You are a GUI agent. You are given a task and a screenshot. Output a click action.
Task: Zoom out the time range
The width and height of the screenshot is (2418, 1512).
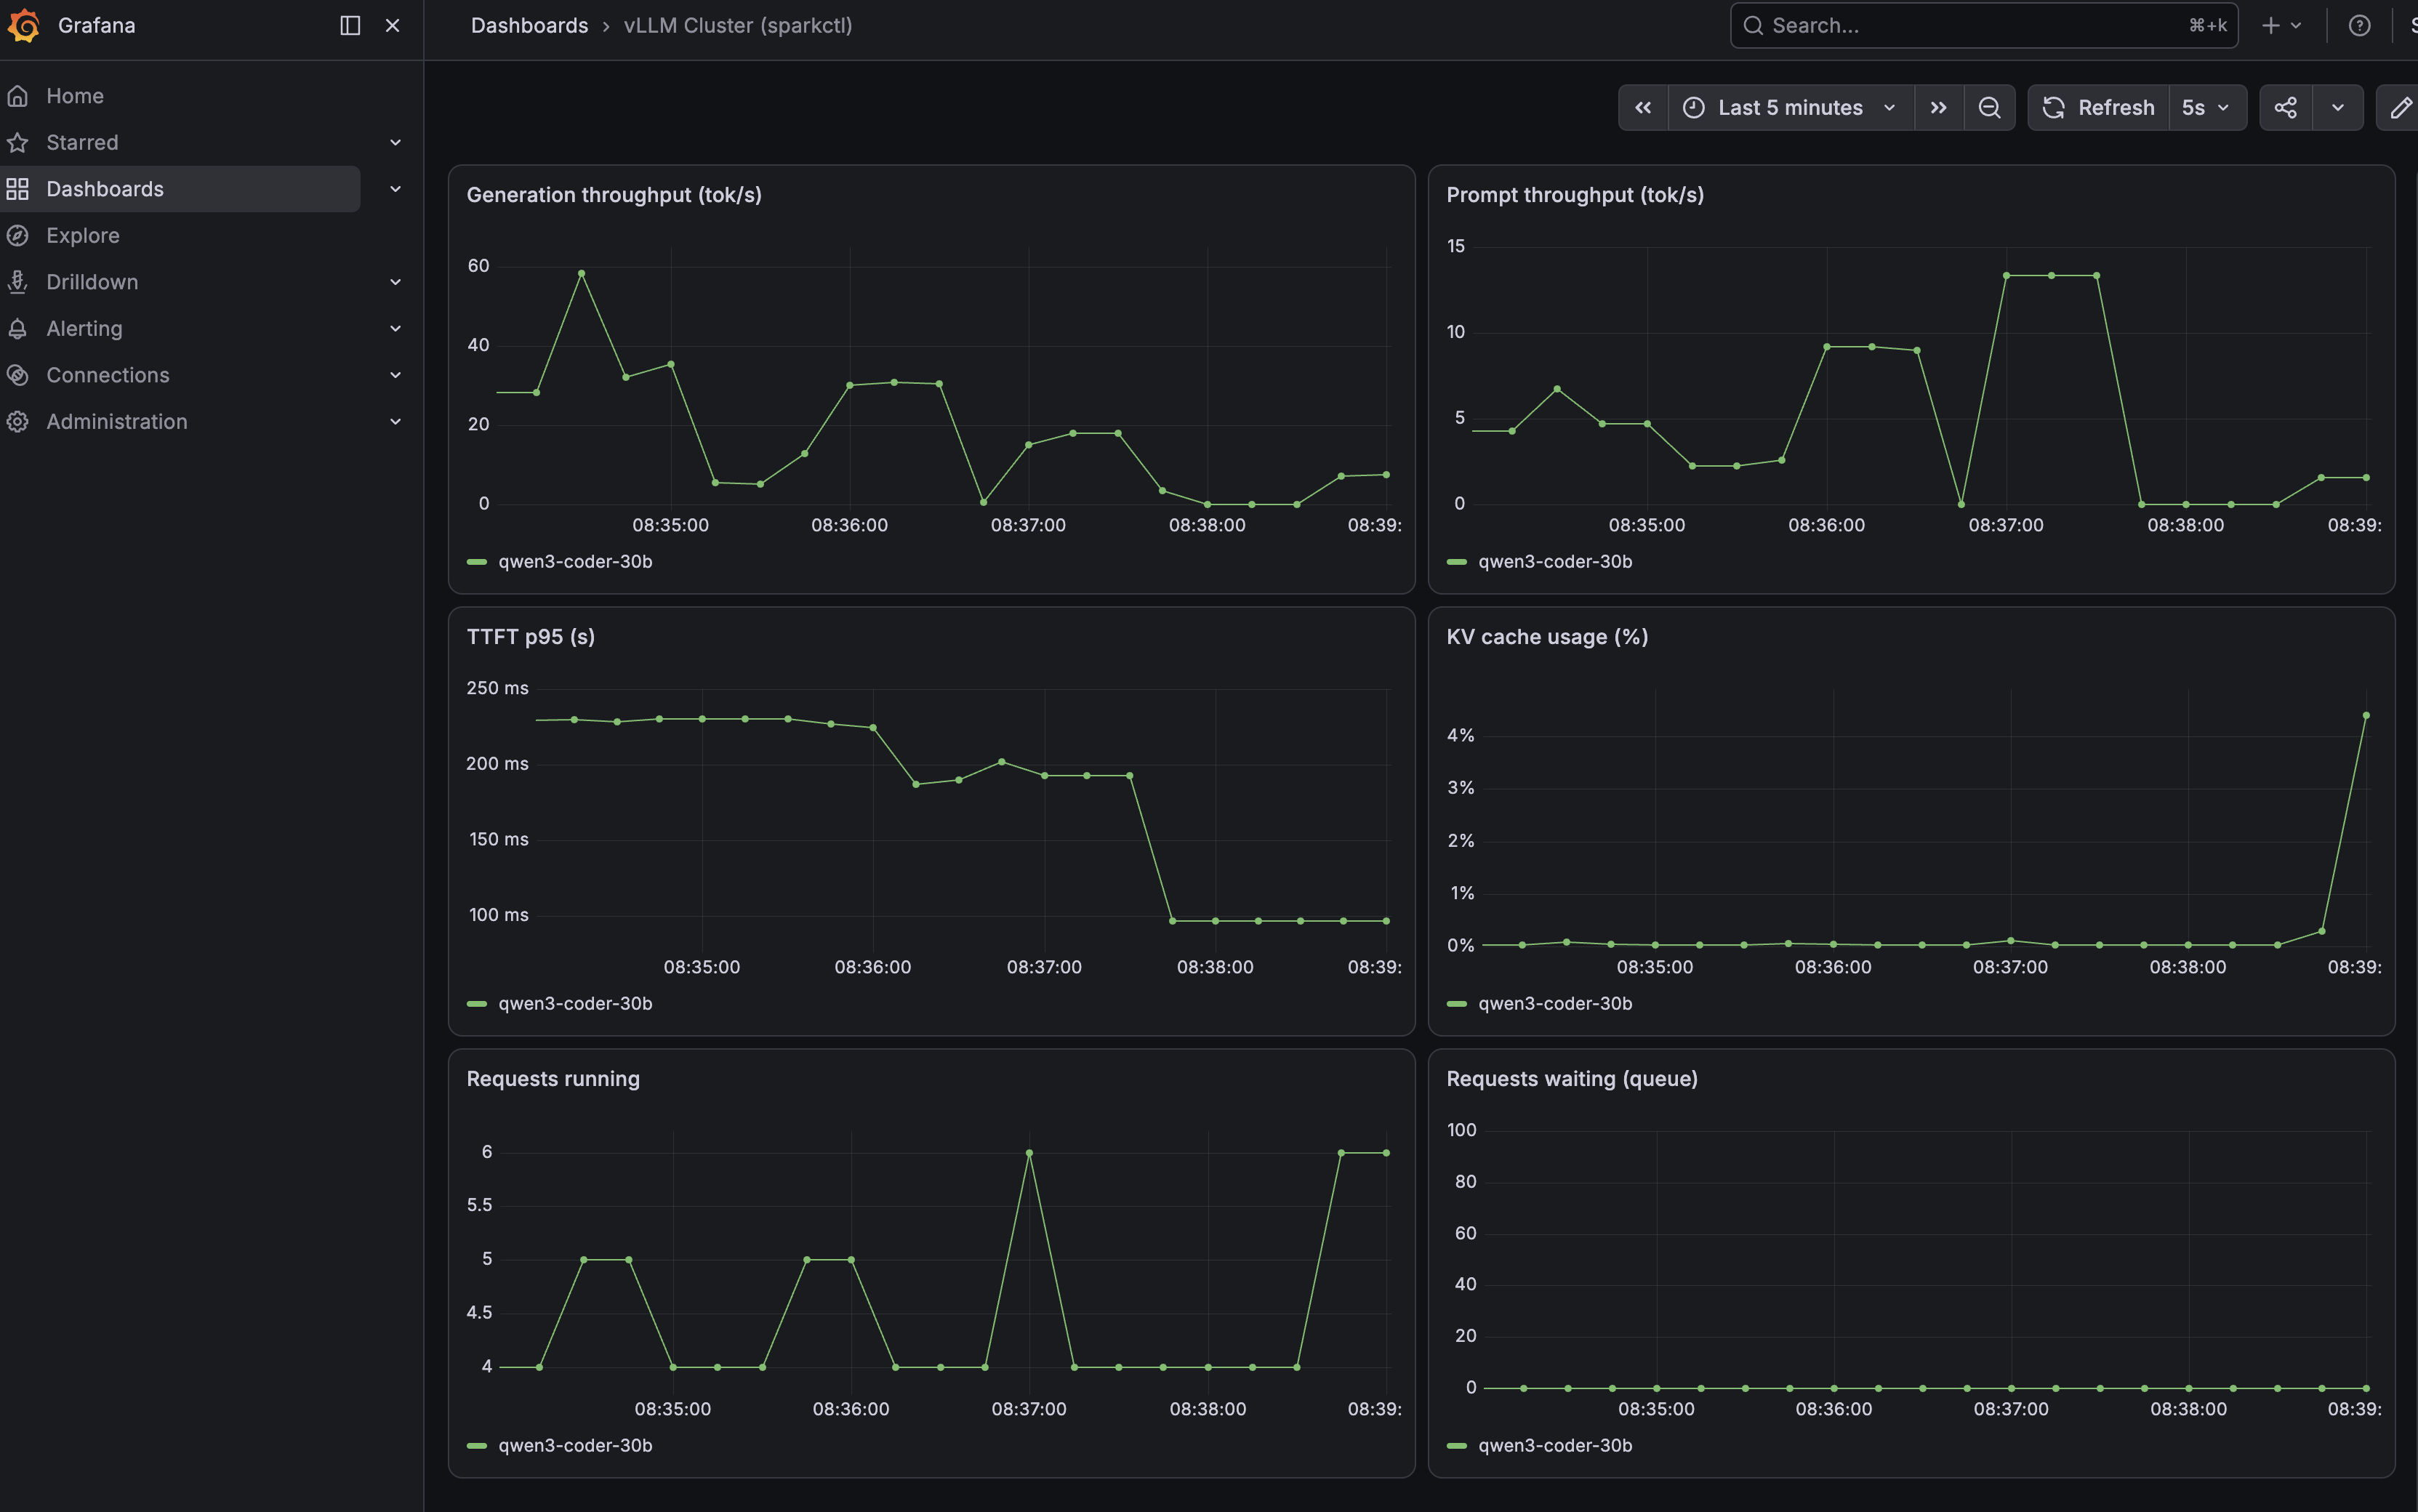click(1990, 108)
